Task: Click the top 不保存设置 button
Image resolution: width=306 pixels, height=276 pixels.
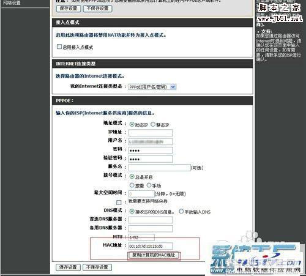Action: click(97, 9)
